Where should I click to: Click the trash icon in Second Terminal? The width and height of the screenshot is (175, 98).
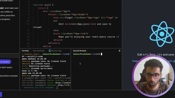point(119,51)
